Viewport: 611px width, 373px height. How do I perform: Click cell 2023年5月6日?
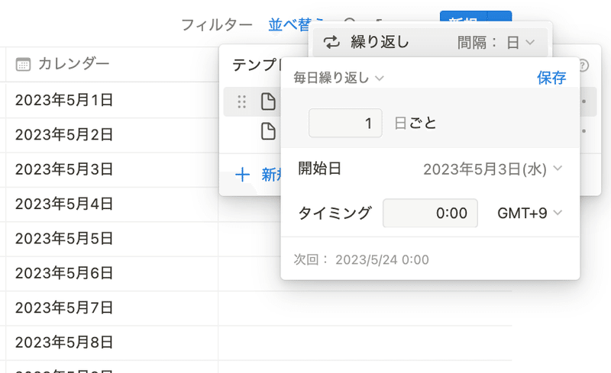click(112, 274)
